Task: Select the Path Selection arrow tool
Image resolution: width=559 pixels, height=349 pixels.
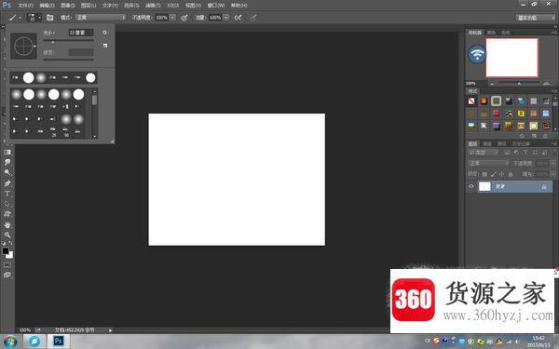Action: [7, 204]
